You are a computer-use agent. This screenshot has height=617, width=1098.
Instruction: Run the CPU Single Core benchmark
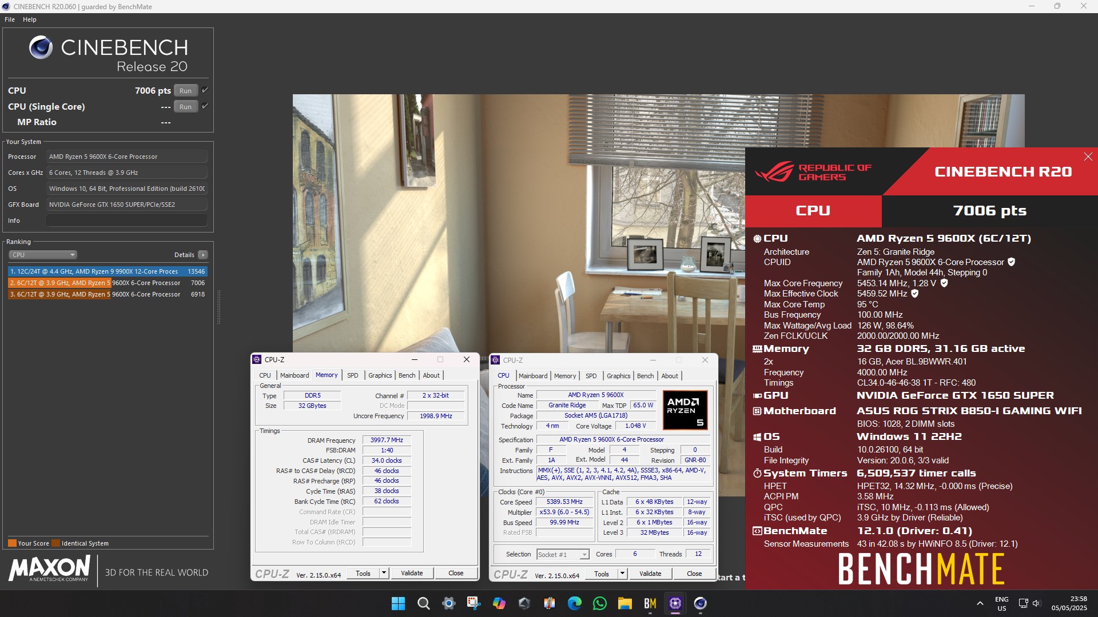click(186, 106)
